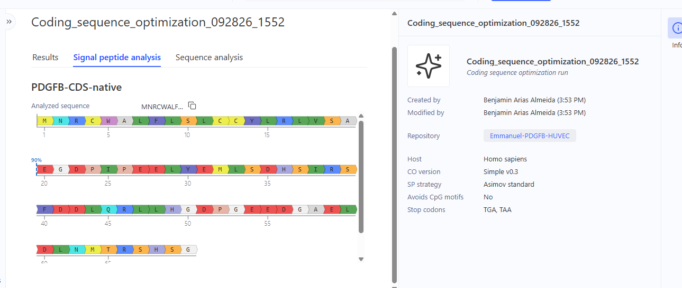Image resolution: width=682 pixels, height=288 pixels.
Task: Open the Emmanuel-PDGFB-HUVEC repository link
Action: [x=530, y=136]
